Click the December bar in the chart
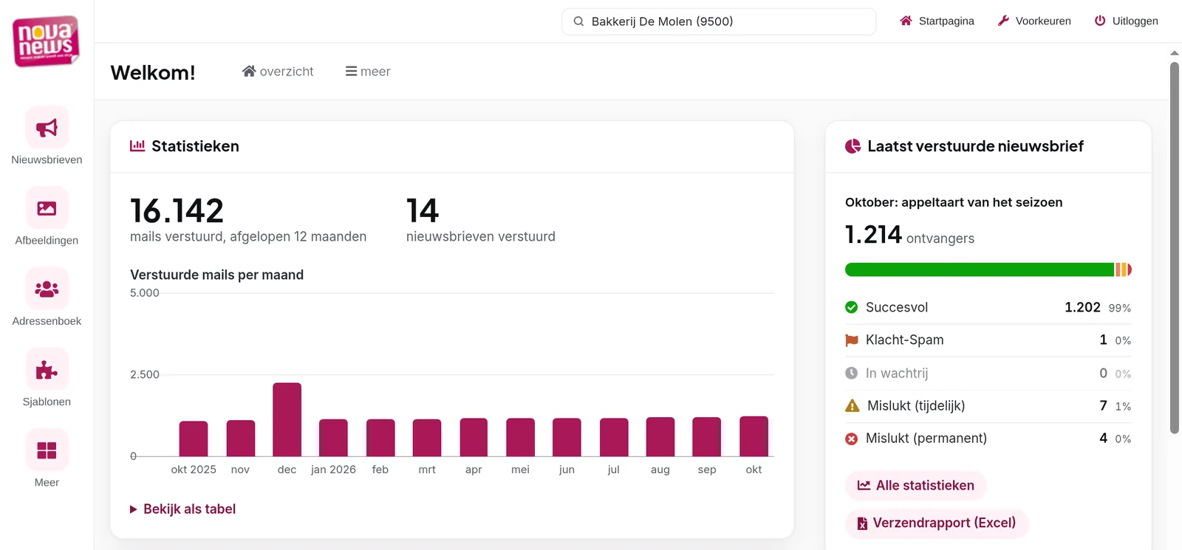This screenshot has height=550, width=1182. pyautogui.click(x=287, y=419)
